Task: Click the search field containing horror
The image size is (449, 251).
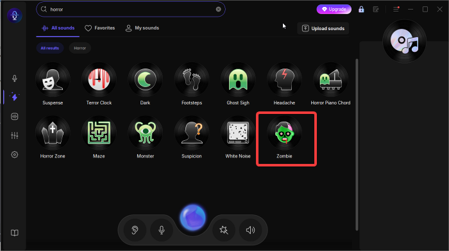Action: click(131, 9)
